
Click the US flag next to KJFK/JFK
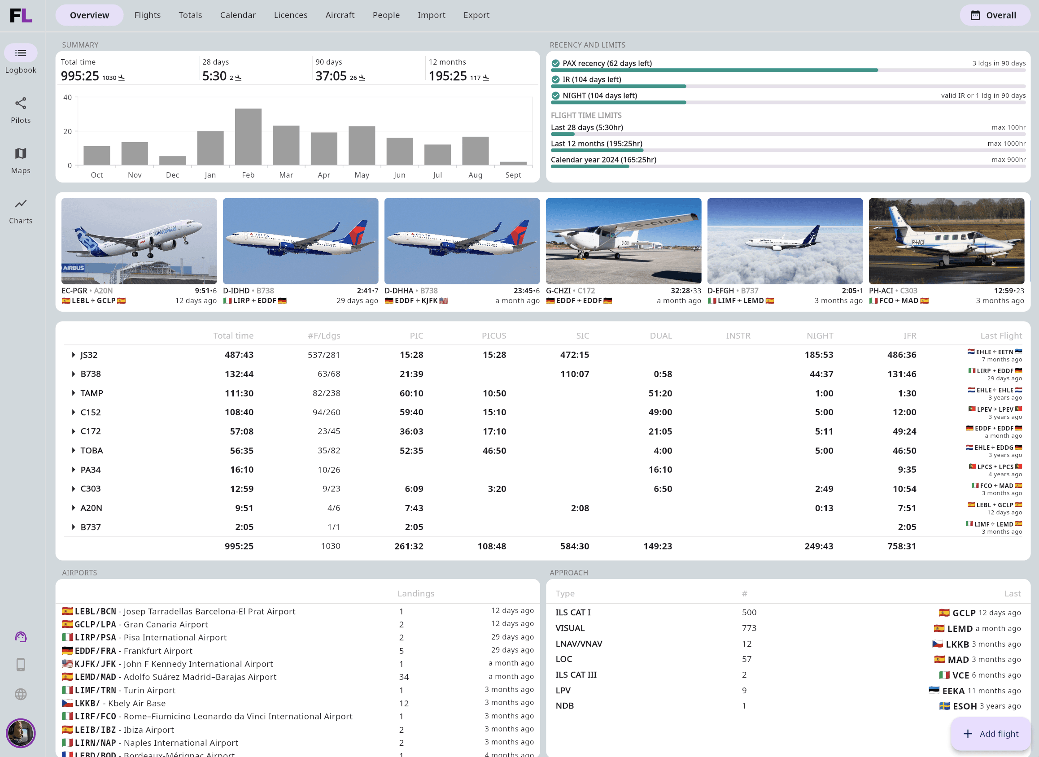point(67,664)
